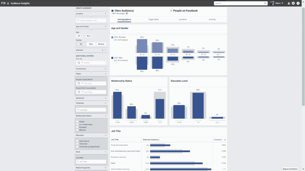Click plus icon in Country, region or city field
The height and width of the screenshot is (171, 305).
78,20
